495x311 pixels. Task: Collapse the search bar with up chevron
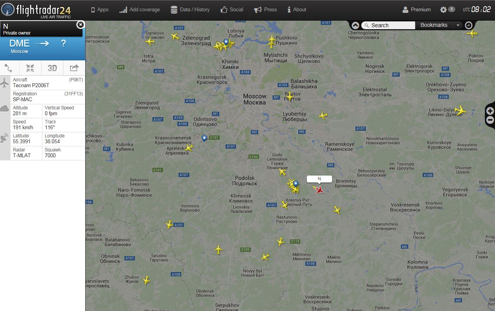point(355,25)
